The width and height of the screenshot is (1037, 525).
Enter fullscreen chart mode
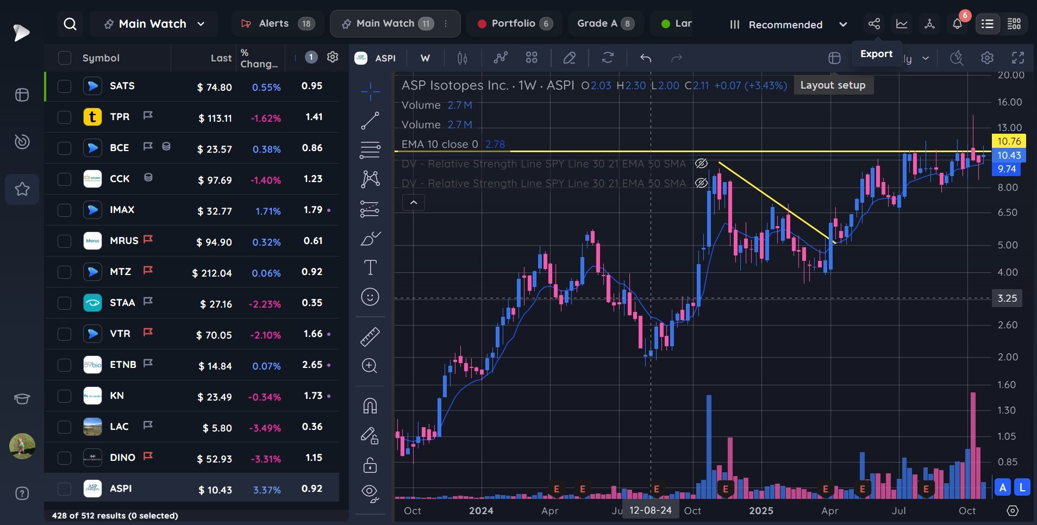point(1018,58)
